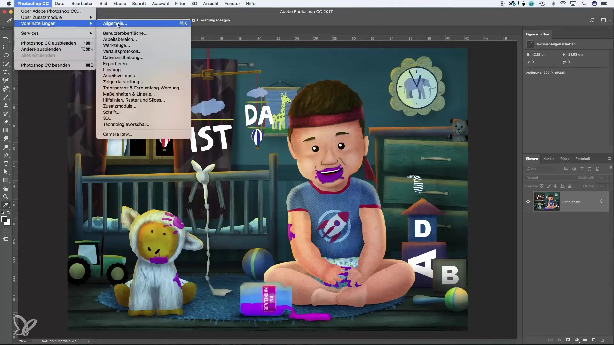Select the Healing Brush bandage tool
Viewport: 614px width, 345px height.
pyautogui.click(x=6, y=89)
